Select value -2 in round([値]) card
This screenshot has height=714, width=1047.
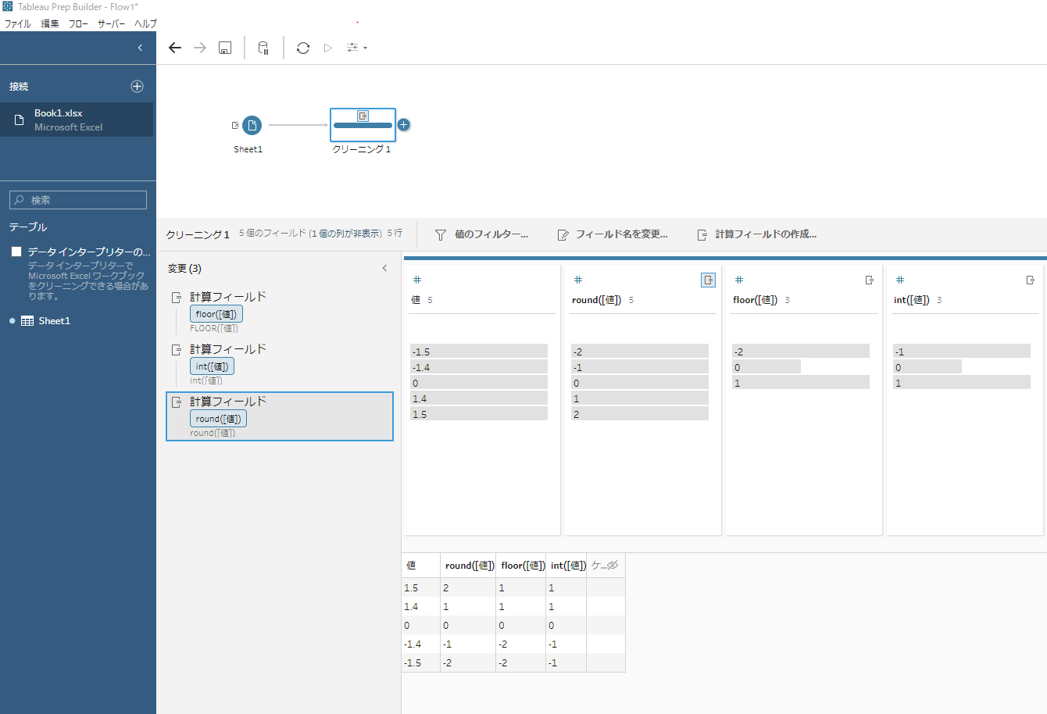[x=640, y=352]
